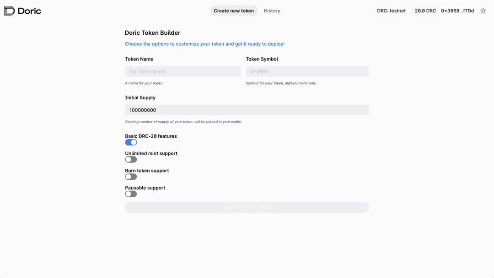
Task: Open the 0x3668...f7Dd wallet address
Action: [x=457, y=11]
